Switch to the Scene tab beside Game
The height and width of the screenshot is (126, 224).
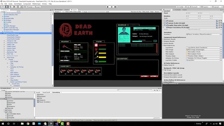(x=66, y=10)
